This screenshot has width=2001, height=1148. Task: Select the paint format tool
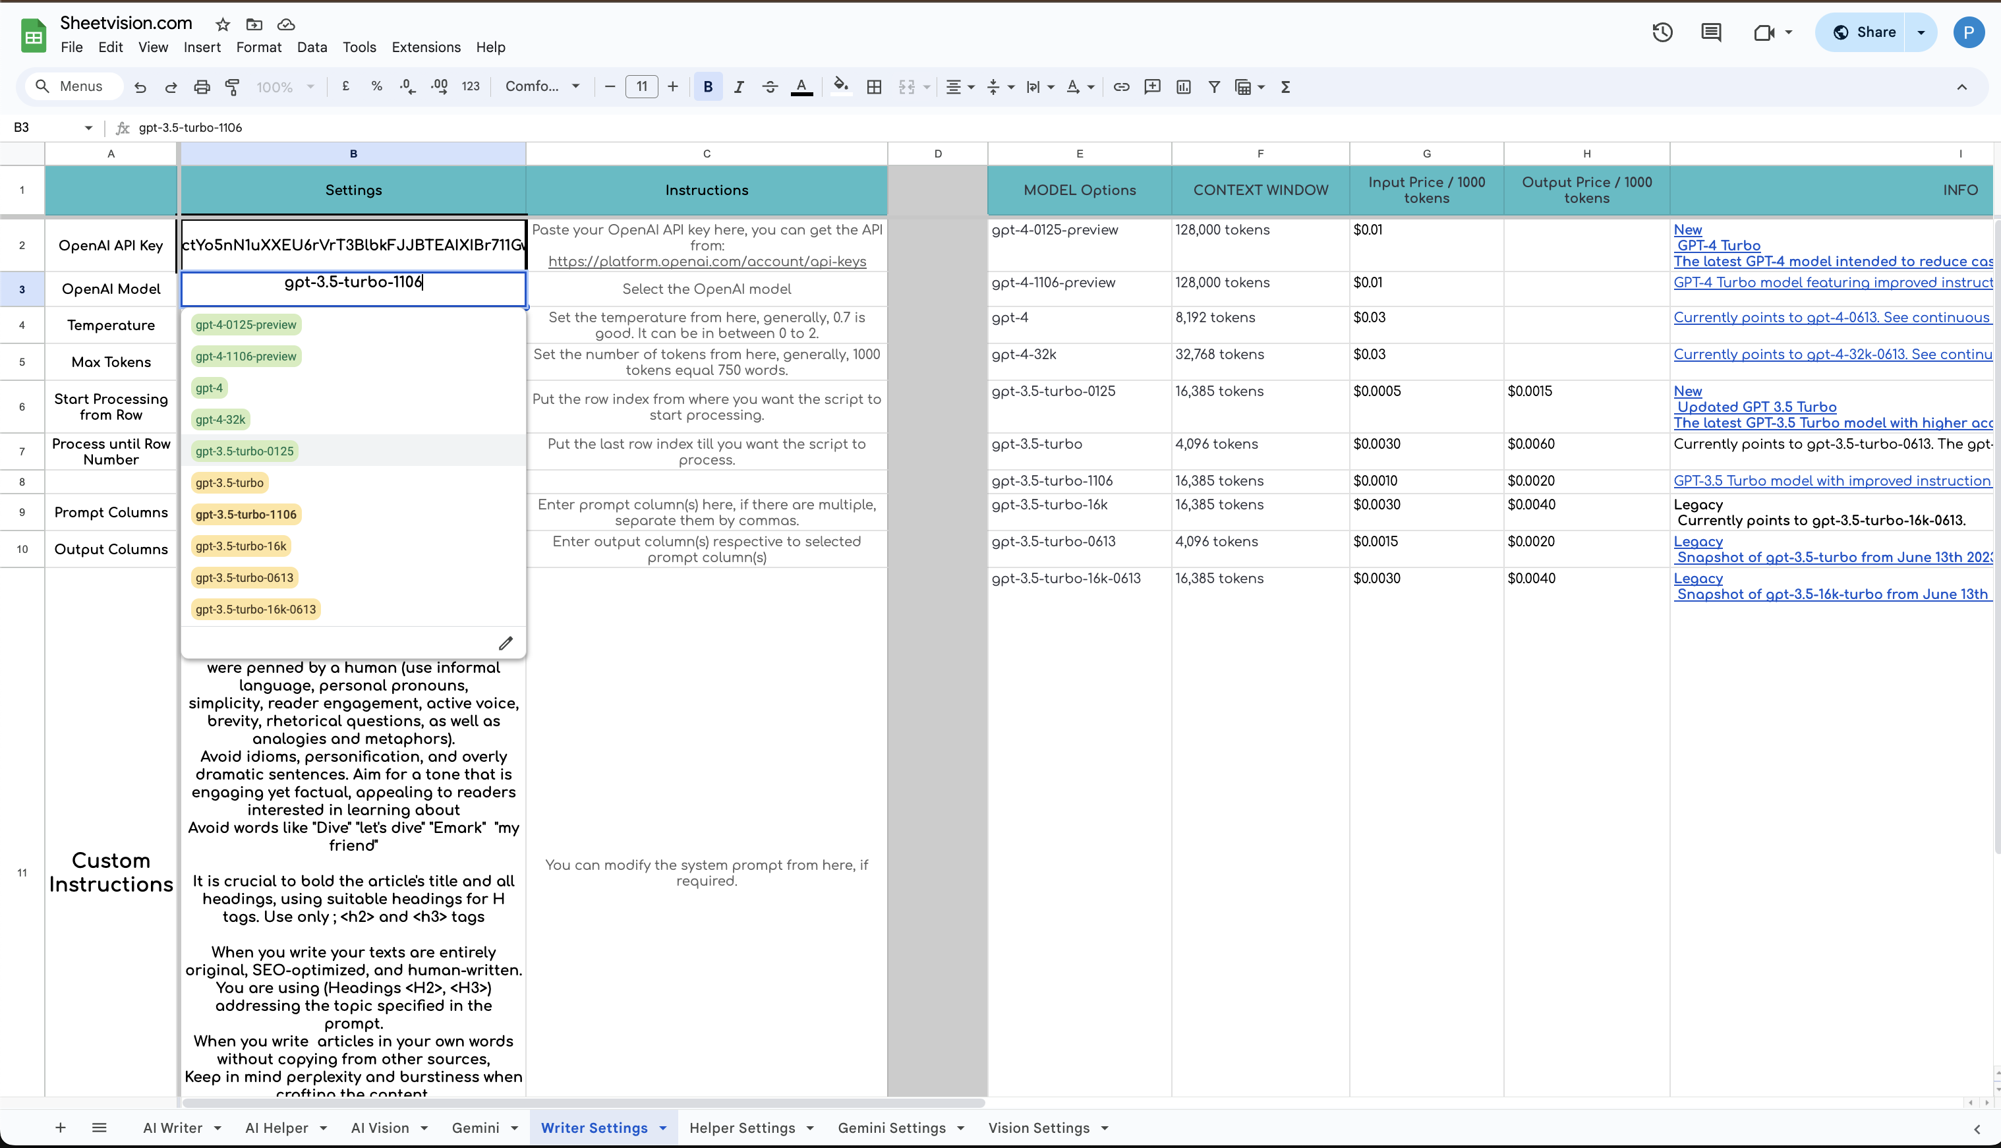click(233, 87)
